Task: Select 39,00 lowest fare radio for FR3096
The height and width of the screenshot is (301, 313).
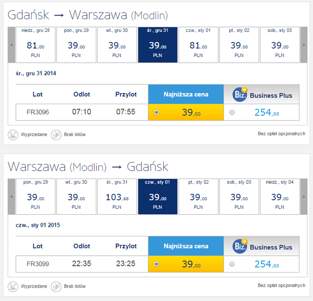Action: [x=156, y=112]
